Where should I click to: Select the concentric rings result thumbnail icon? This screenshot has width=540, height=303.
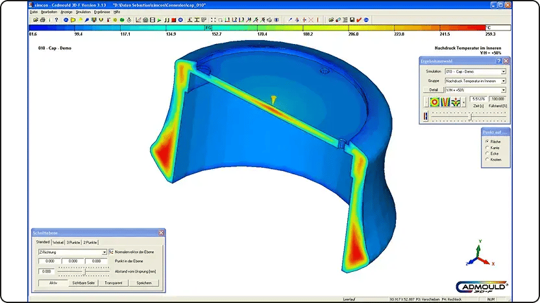(435, 102)
